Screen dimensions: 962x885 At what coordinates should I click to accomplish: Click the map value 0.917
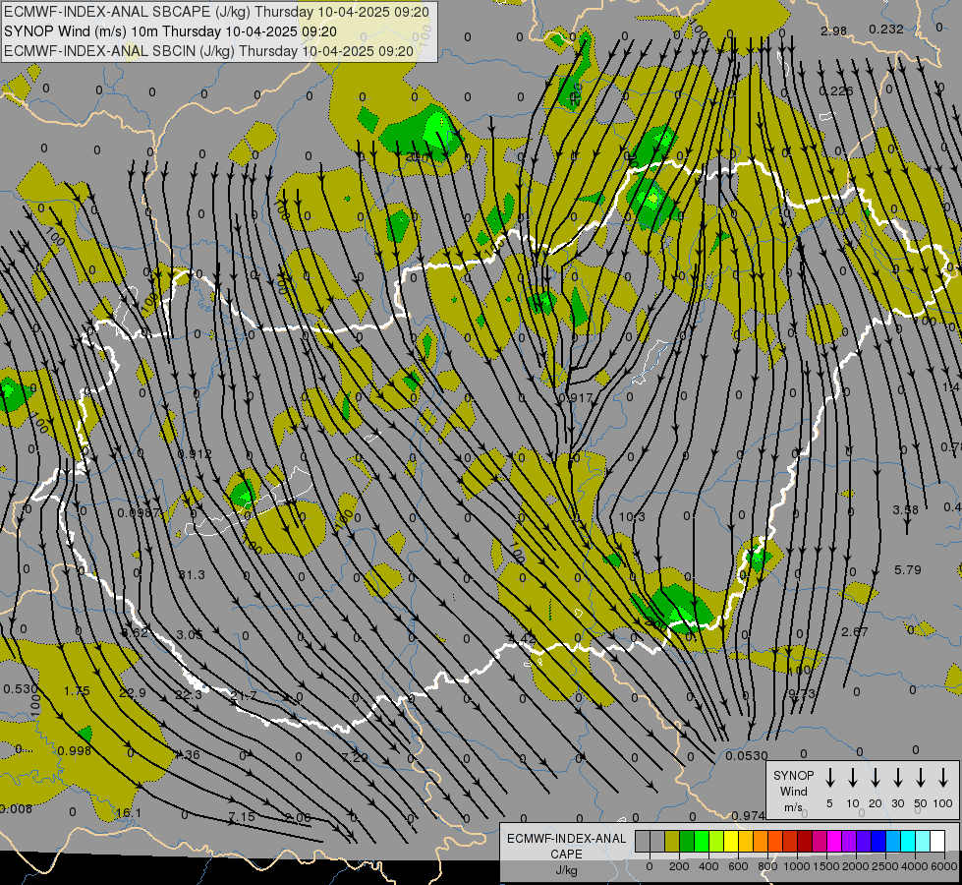(x=576, y=398)
